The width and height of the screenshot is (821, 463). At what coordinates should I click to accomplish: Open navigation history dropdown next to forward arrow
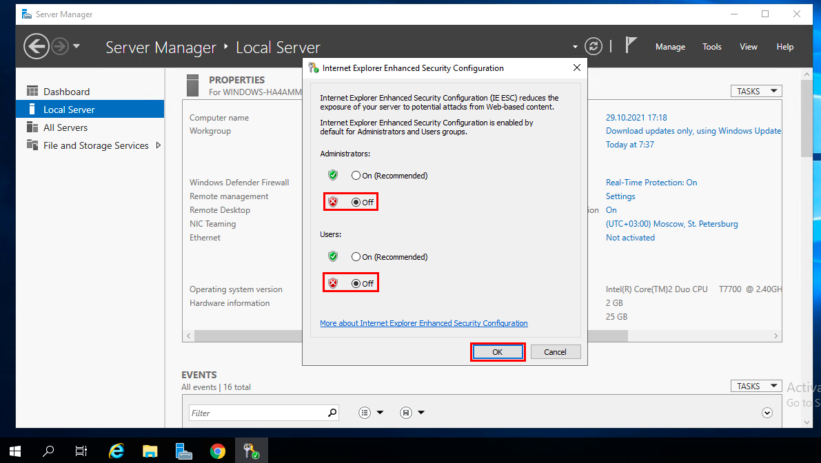click(x=77, y=46)
